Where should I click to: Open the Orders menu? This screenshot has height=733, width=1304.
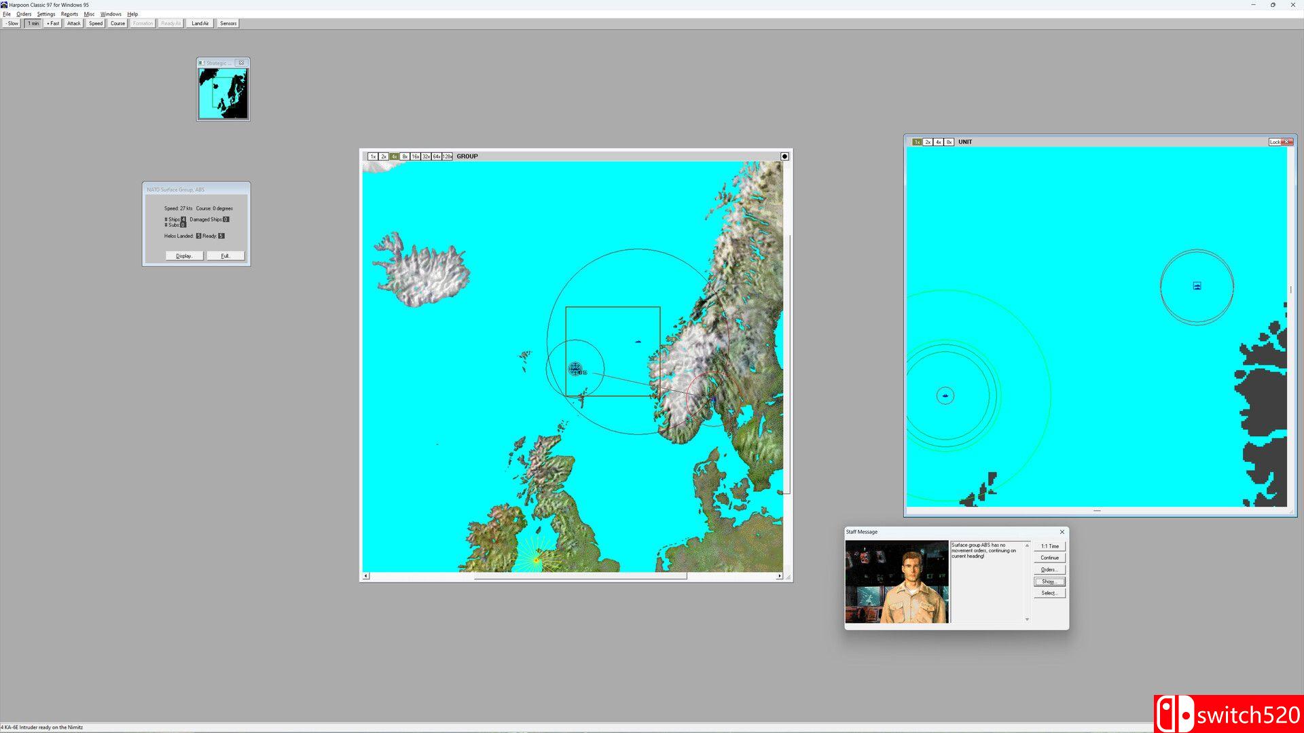coord(24,14)
